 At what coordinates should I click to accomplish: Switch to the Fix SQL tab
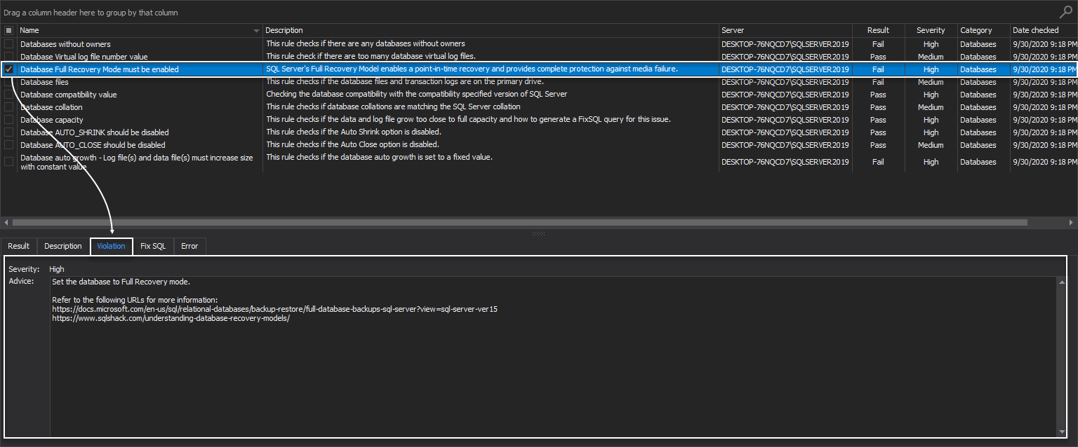(x=152, y=246)
